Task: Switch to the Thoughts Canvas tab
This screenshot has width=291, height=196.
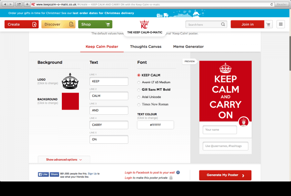Action: (x=146, y=47)
